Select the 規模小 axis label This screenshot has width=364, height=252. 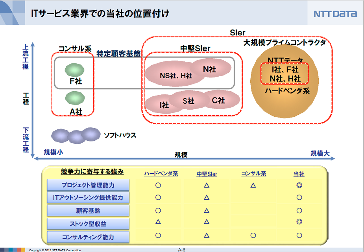pos(54,152)
